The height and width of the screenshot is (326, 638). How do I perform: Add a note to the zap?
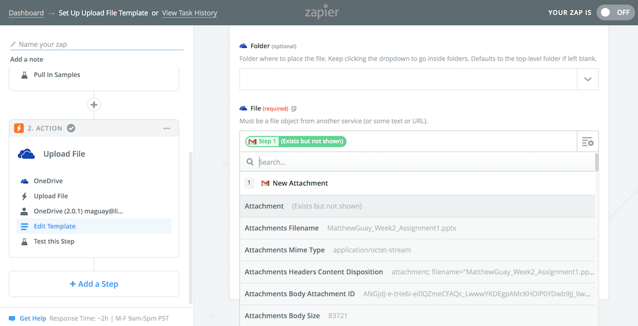coord(27,59)
